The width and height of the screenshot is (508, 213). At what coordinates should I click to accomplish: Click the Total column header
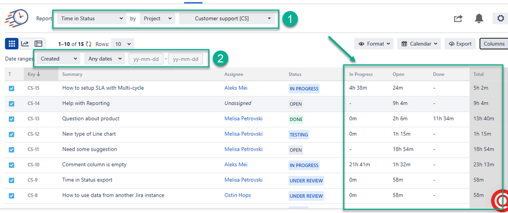click(x=479, y=75)
